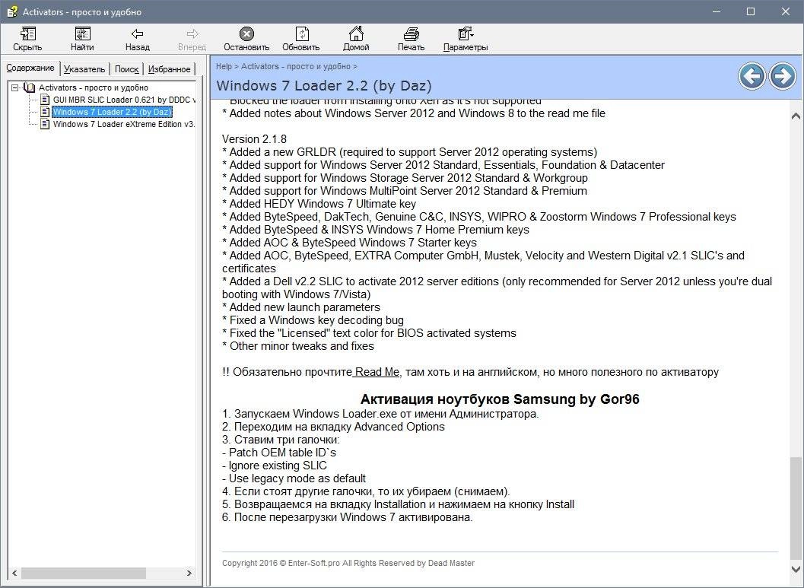Image resolution: width=804 pixels, height=588 pixels.
Task: Go back with the Назад arrow icon
Action: point(137,34)
